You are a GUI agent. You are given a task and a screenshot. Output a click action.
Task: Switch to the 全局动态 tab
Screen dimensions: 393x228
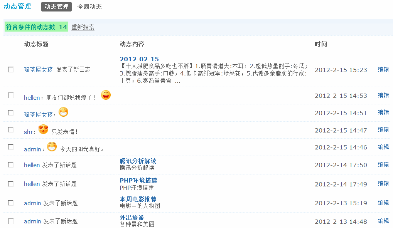point(89,7)
